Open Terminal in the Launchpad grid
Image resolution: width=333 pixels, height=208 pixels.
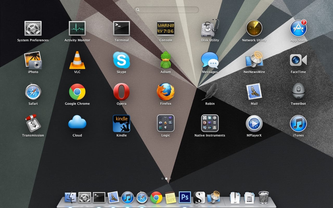pos(121,28)
